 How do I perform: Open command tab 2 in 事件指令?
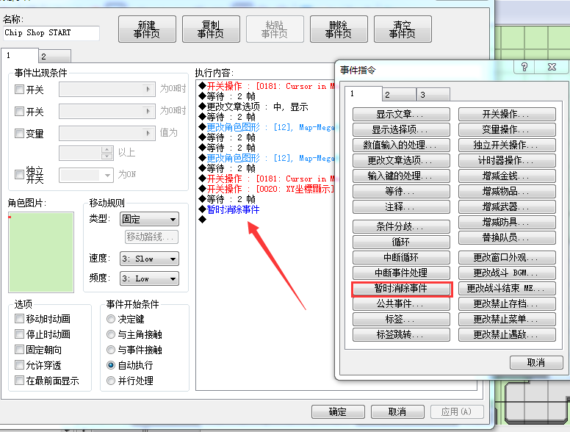click(x=399, y=95)
